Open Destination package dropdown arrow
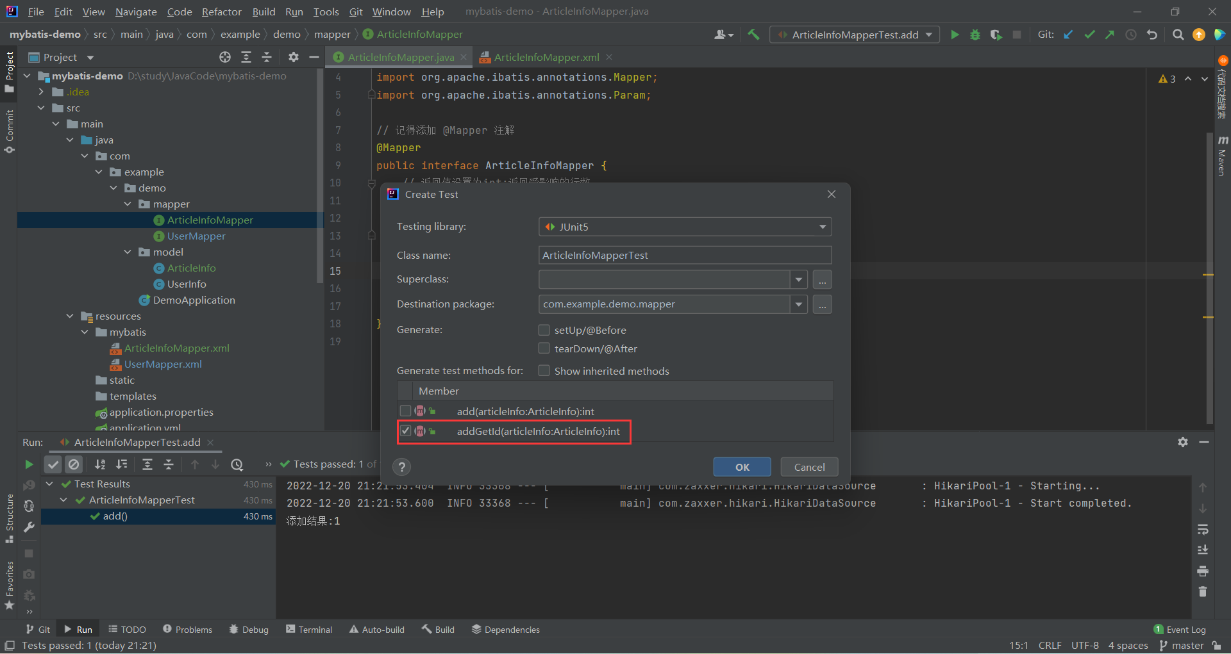1231x654 pixels. tap(798, 304)
